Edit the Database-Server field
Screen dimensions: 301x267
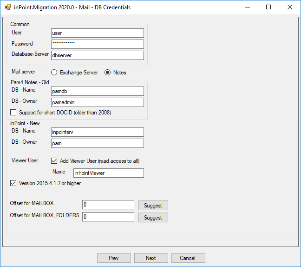pos(97,55)
